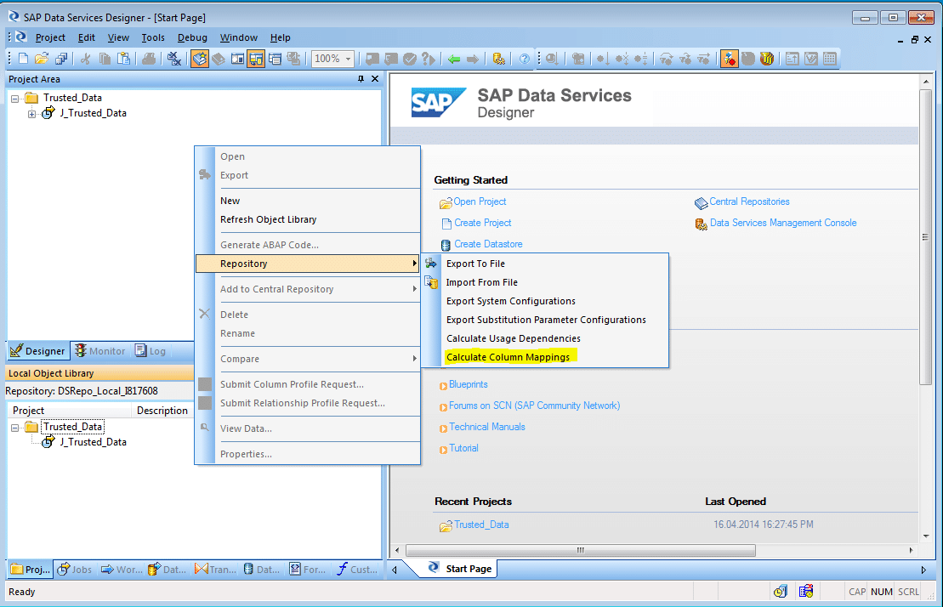The width and height of the screenshot is (943, 607).
Task: Click the Paste clipboard toolbar icon
Action: click(x=123, y=59)
